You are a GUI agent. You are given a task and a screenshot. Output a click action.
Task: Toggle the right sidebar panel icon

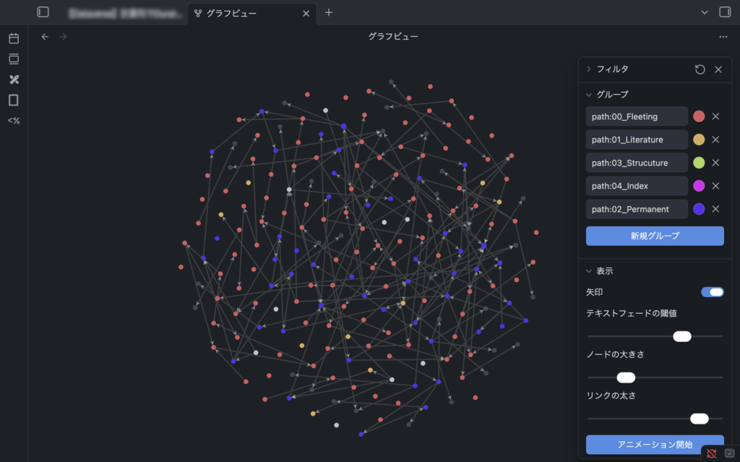pyautogui.click(x=724, y=12)
